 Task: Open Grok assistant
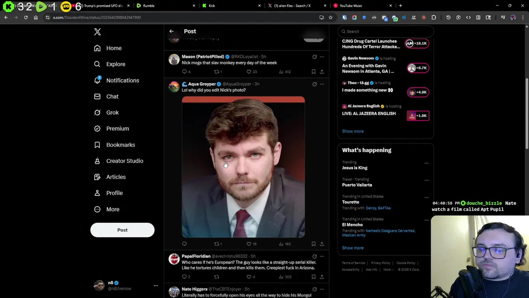pos(106,113)
